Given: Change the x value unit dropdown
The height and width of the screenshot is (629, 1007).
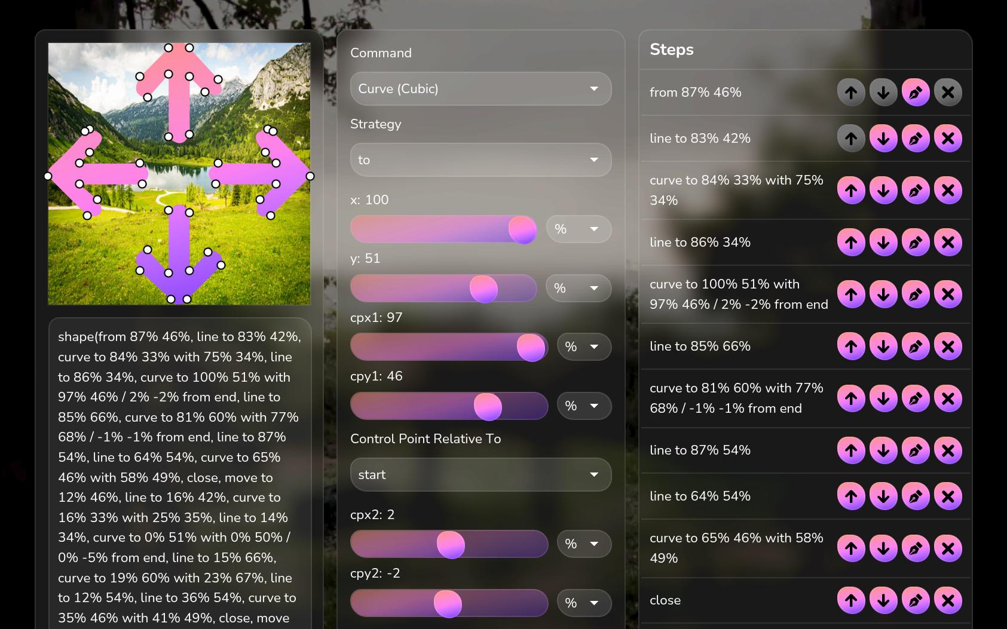Looking at the screenshot, I should (x=579, y=229).
